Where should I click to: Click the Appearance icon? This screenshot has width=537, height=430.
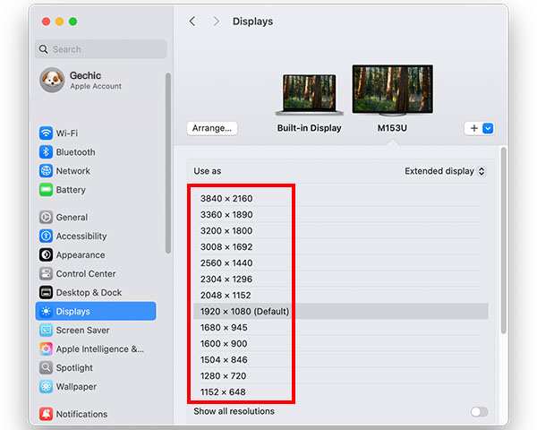click(x=46, y=254)
